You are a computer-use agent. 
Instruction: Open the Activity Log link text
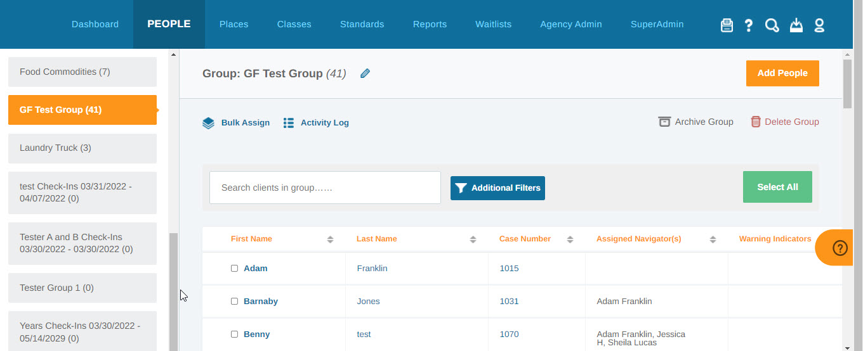tap(325, 123)
